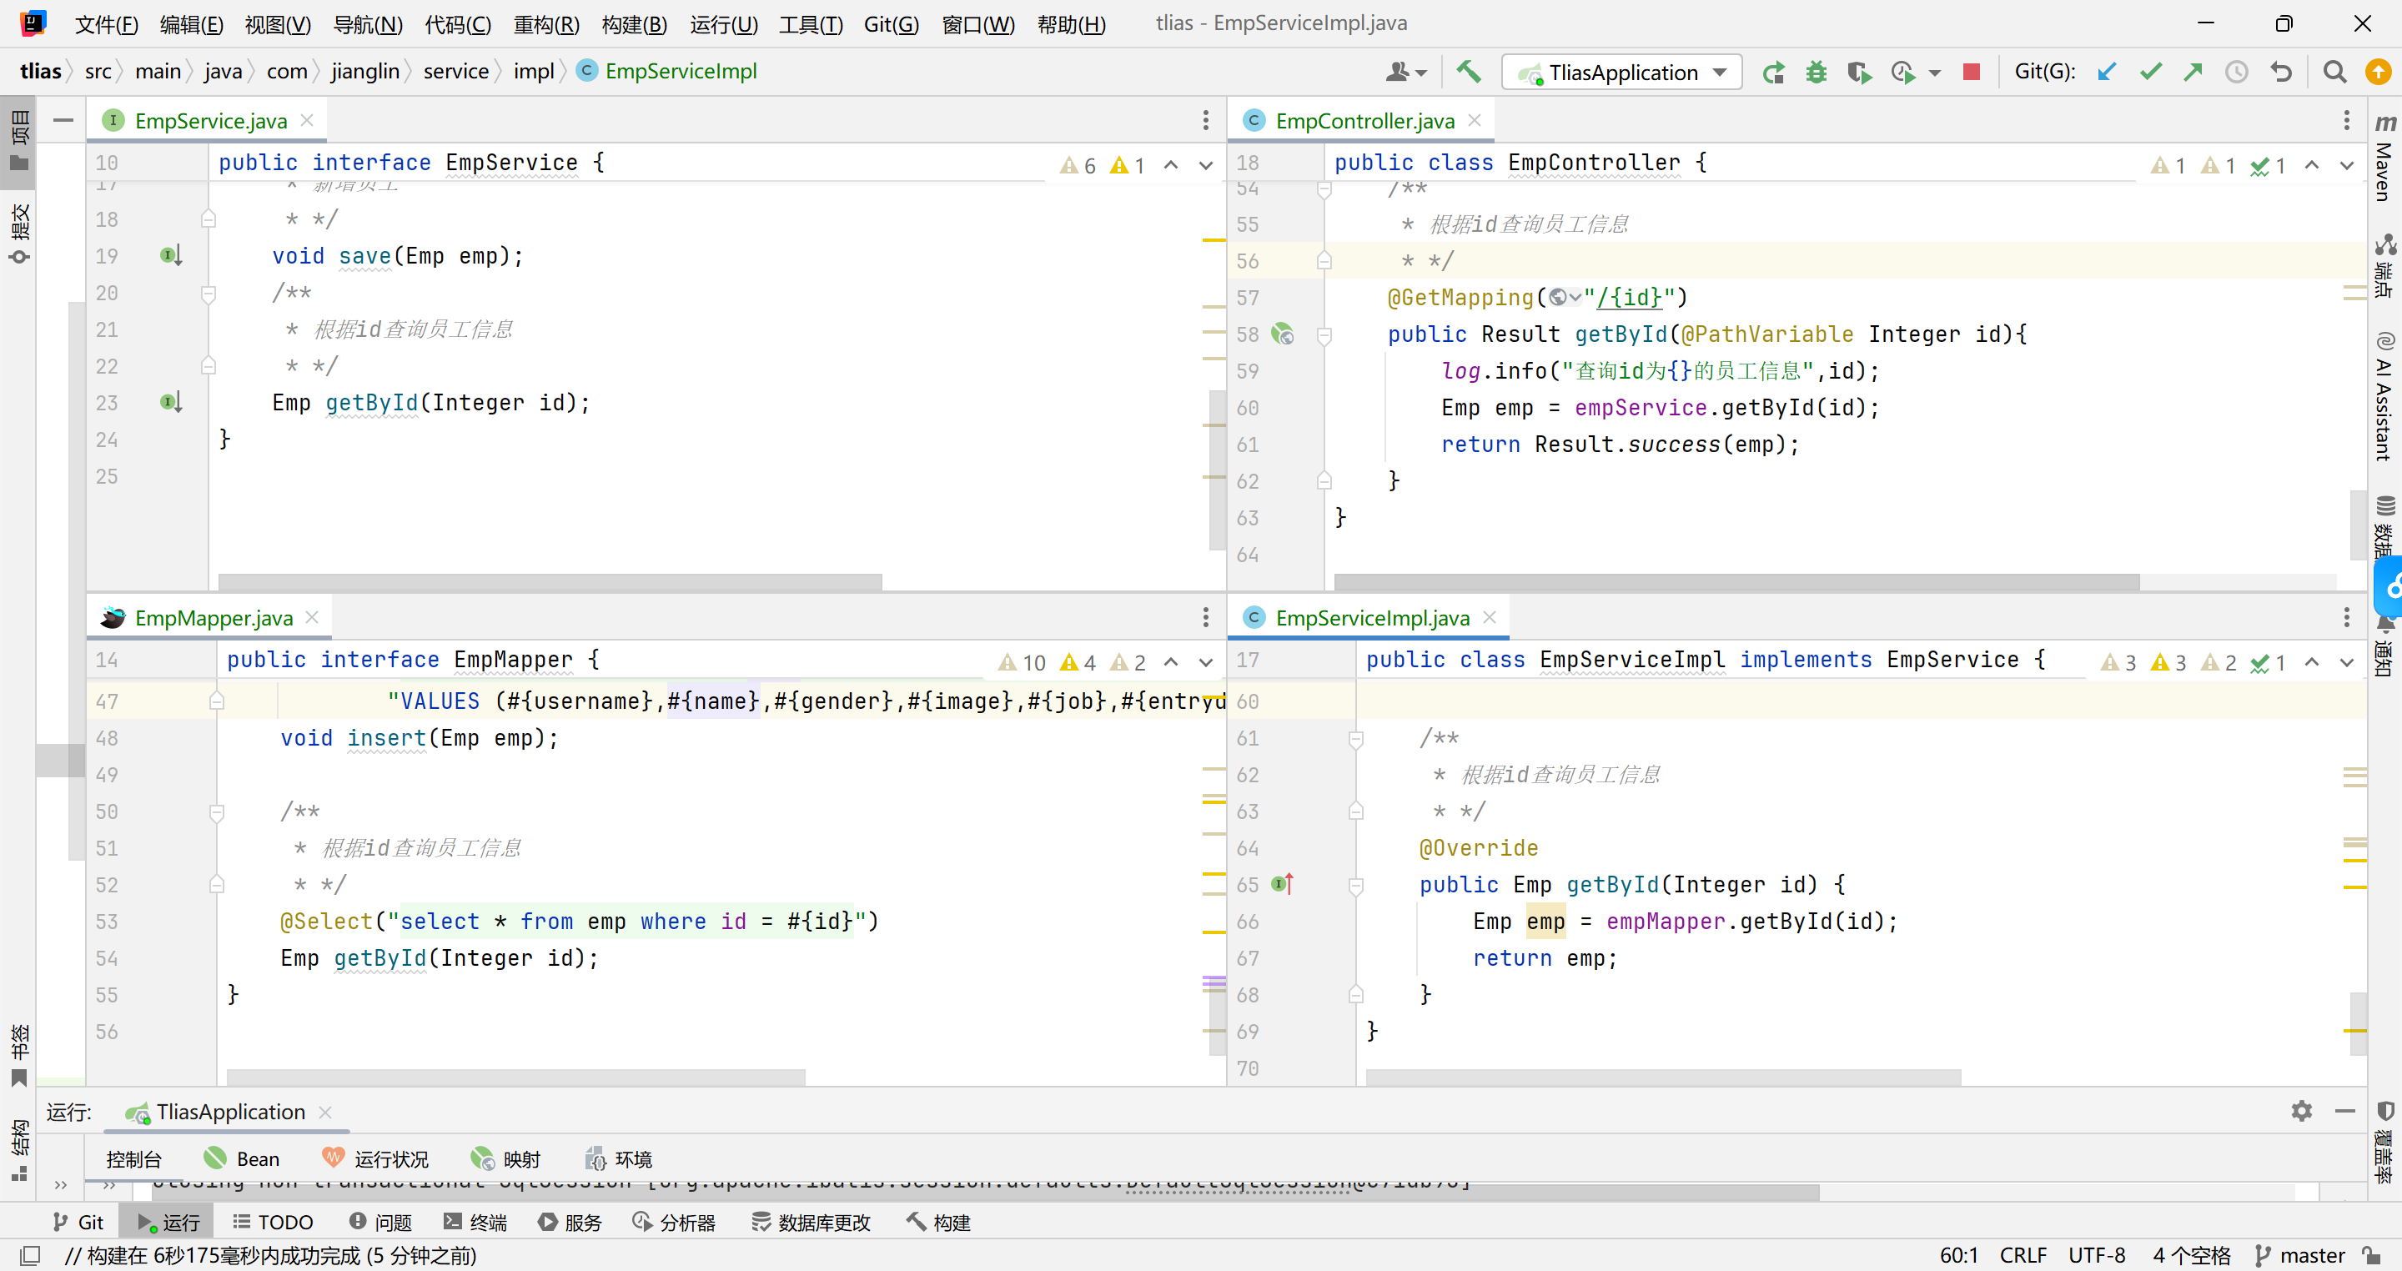Collapse the left pane with the minus icon
This screenshot has width=2402, height=1271.
tap(63, 120)
